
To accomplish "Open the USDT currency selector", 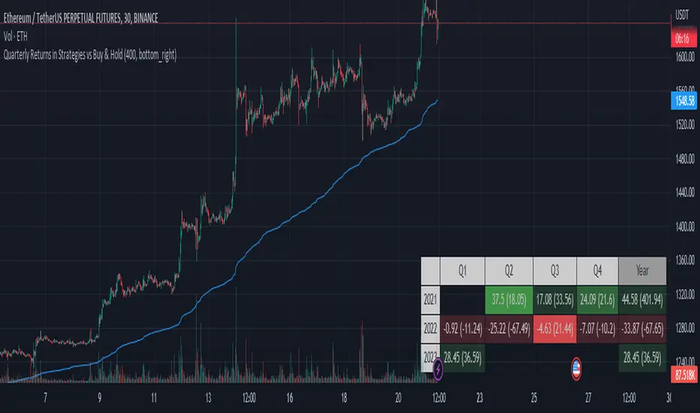I will (x=682, y=14).
